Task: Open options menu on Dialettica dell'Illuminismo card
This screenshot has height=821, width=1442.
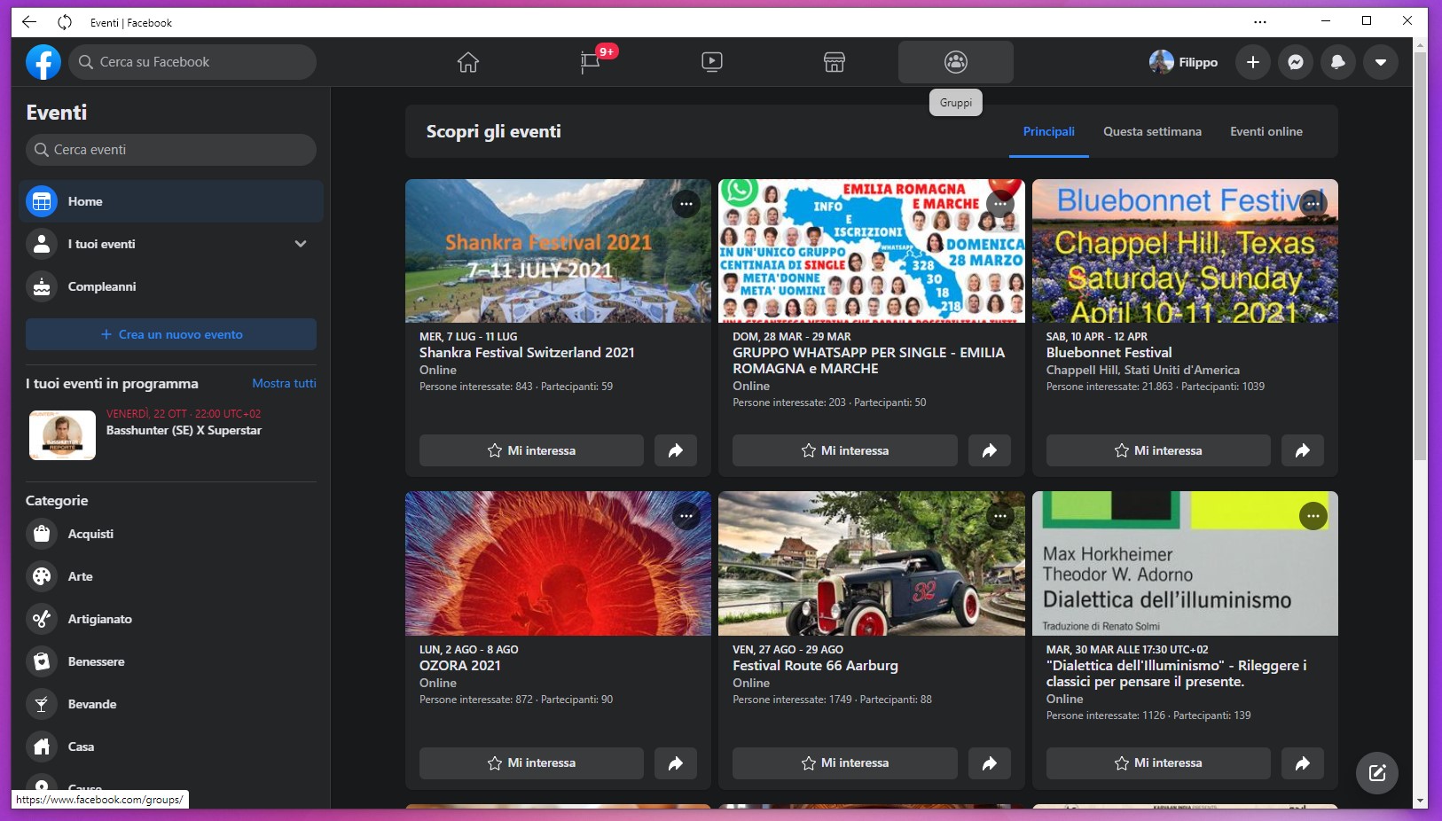Action: point(1313,516)
